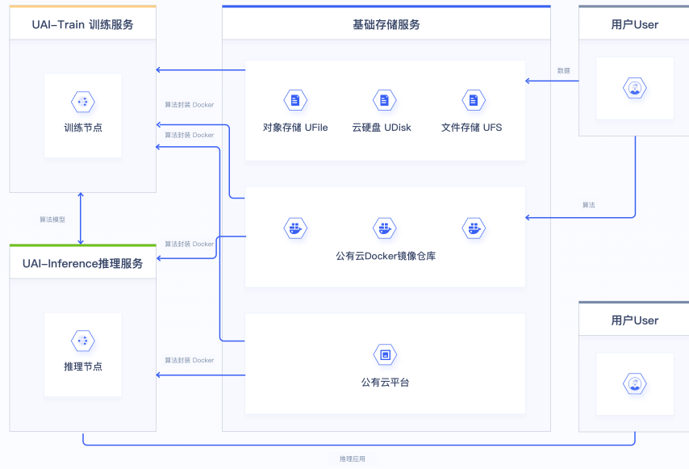Click the 算法 arrow label
Screen dimensions: 689x469
[589, 205]
